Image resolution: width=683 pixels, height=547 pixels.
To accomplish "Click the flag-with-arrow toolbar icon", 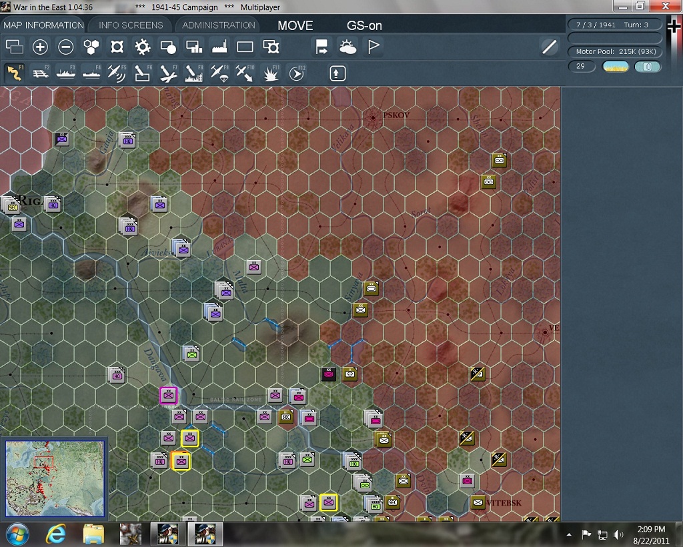I will point(322,47).
